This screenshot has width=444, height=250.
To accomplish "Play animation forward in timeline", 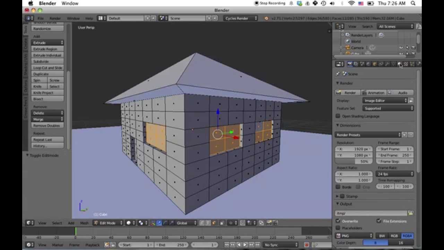I will pyautogui.click(x=245, y=245).
